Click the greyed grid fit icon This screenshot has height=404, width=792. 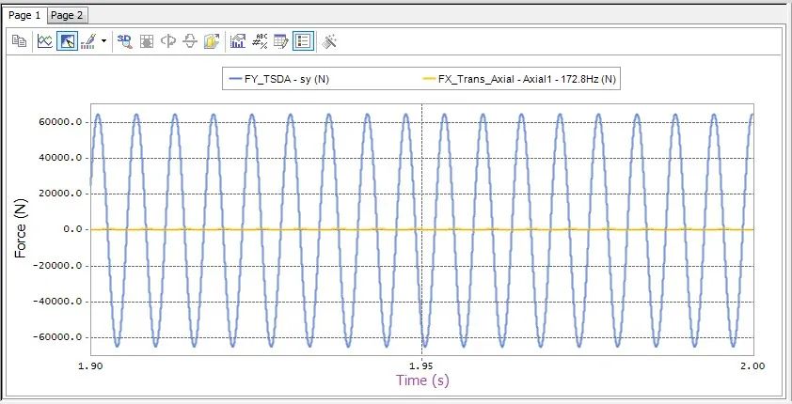point(147,40)
